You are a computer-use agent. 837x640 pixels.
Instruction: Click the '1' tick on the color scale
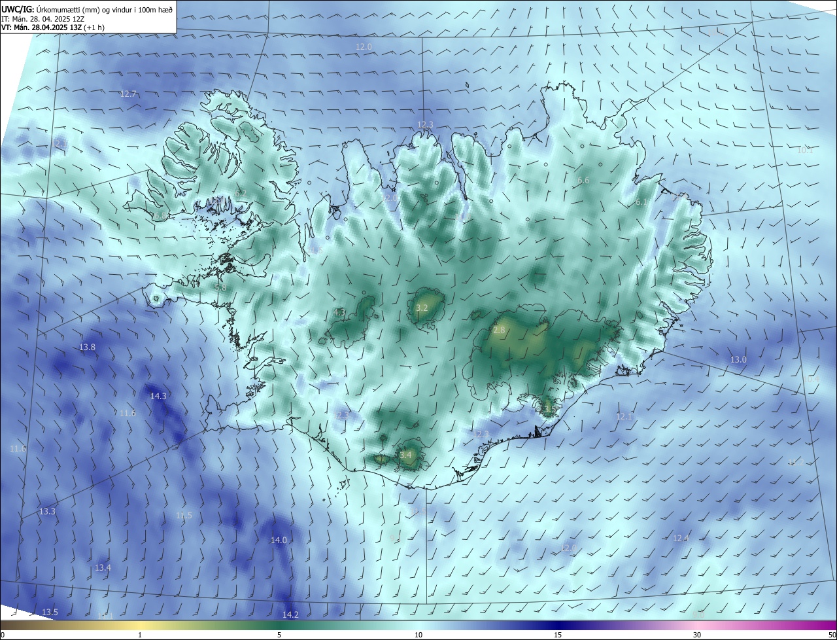coord(140,635)
